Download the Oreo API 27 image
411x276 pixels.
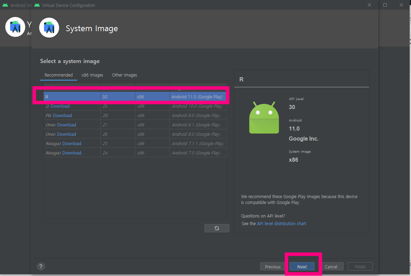coord(66,125)
